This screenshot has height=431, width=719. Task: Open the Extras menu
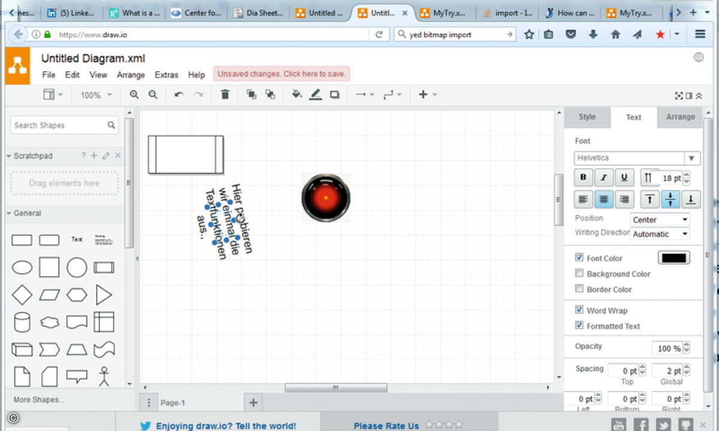[166, 75]
